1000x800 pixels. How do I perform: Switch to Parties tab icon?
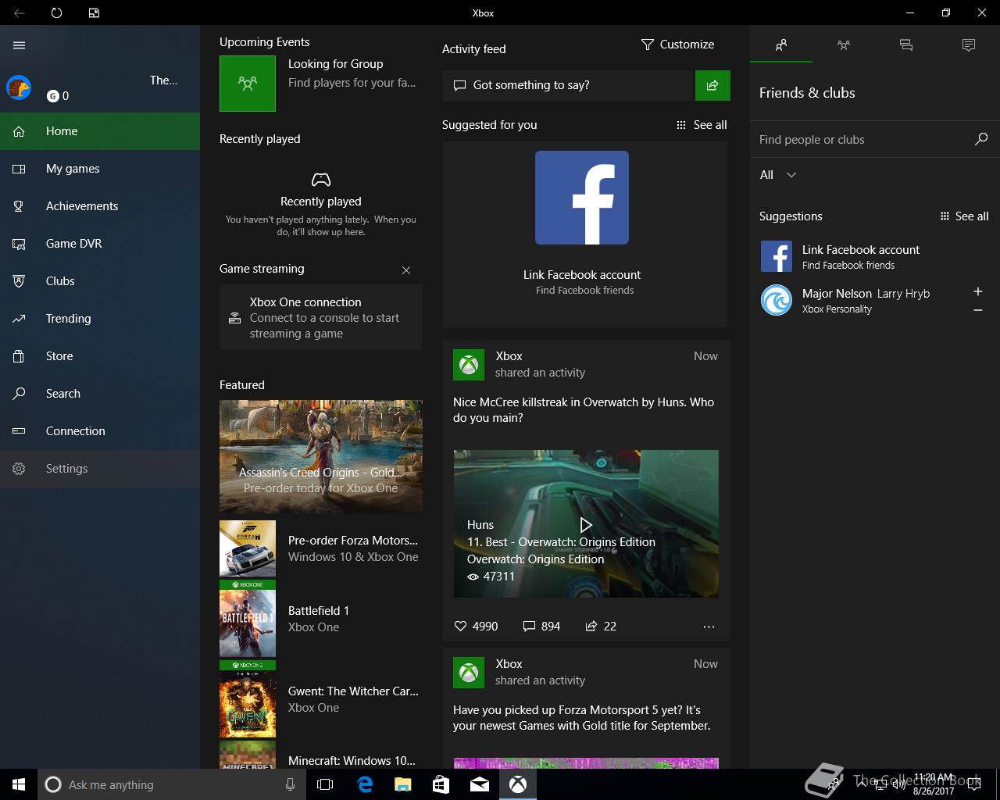pos(844,45)
